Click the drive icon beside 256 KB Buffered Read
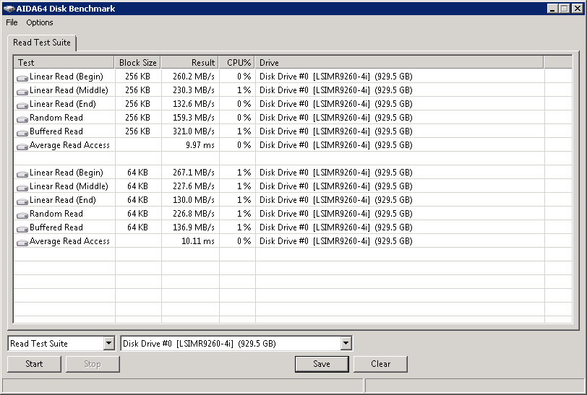This screenshot has width=587, height=395. tap(22, 132)
